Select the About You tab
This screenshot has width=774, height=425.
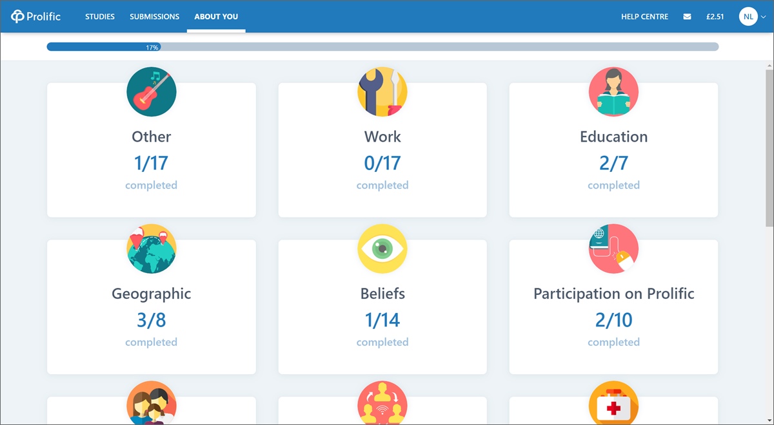click(216, 17)
